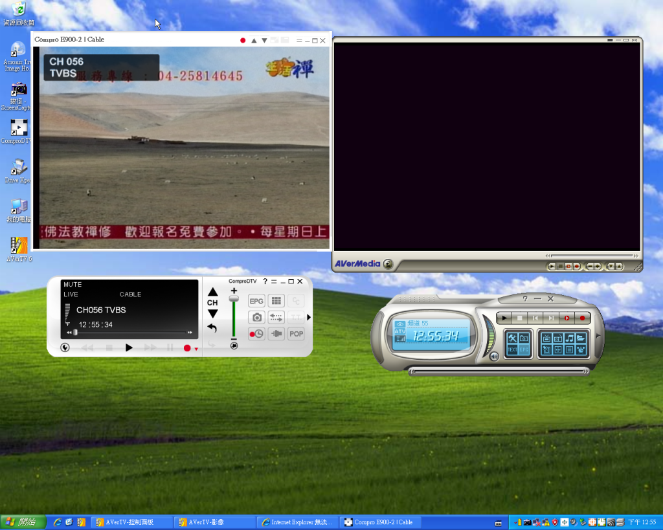Click stop button on AVerTV remote panel
This screenshot has width=663, height=530.
click(520, 318)
